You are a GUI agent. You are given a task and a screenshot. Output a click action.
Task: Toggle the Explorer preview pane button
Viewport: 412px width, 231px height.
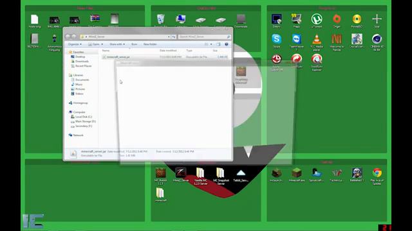point(219,44)
